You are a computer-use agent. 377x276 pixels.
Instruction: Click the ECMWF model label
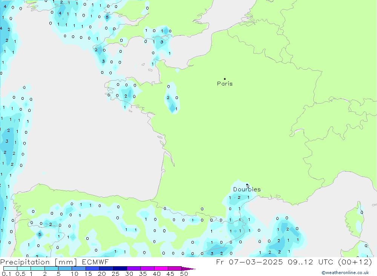point(95,262)
